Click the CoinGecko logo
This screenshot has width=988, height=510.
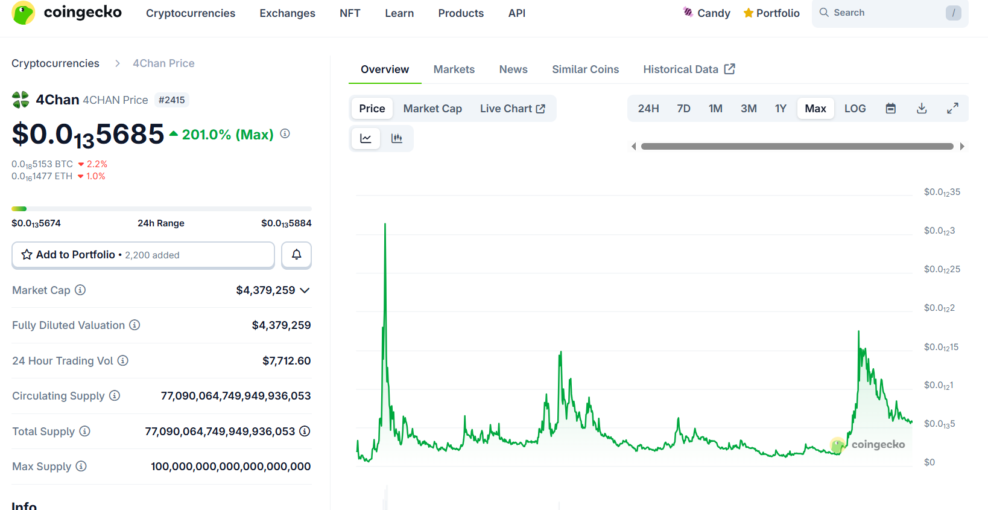point(66,13)
